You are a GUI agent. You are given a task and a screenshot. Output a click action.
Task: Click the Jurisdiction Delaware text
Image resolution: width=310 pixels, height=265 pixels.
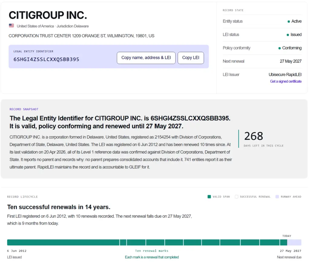pos(73,26)
